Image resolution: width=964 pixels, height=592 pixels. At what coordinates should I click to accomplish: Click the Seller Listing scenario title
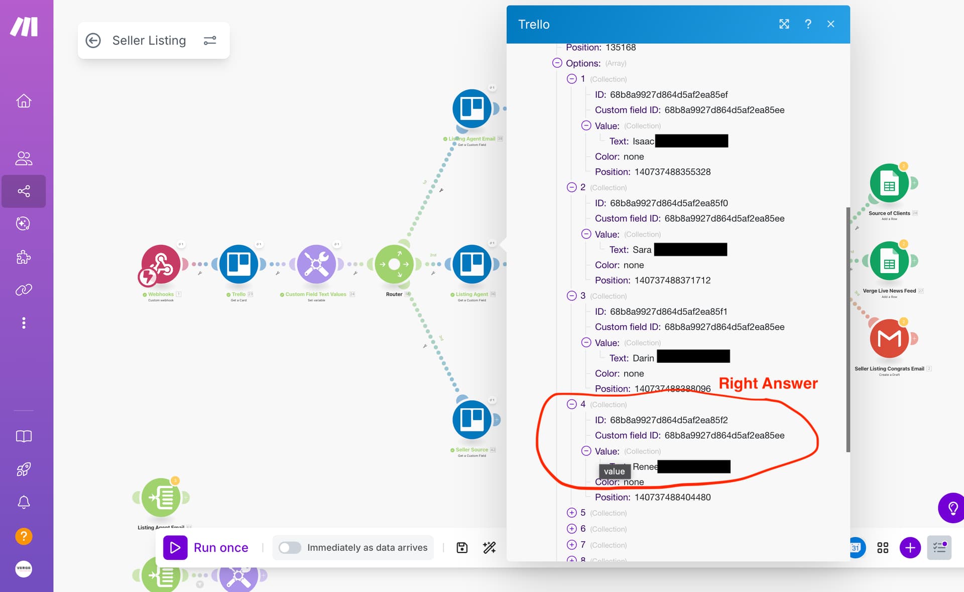point(149,40)
